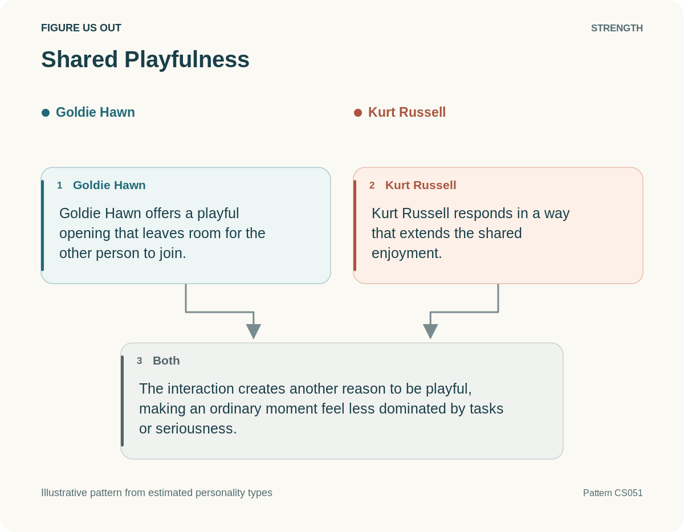This screenshot has height=532, width=684.
Task: Click the 'Kurt Russell' card heading
Action: click(421, 185)
